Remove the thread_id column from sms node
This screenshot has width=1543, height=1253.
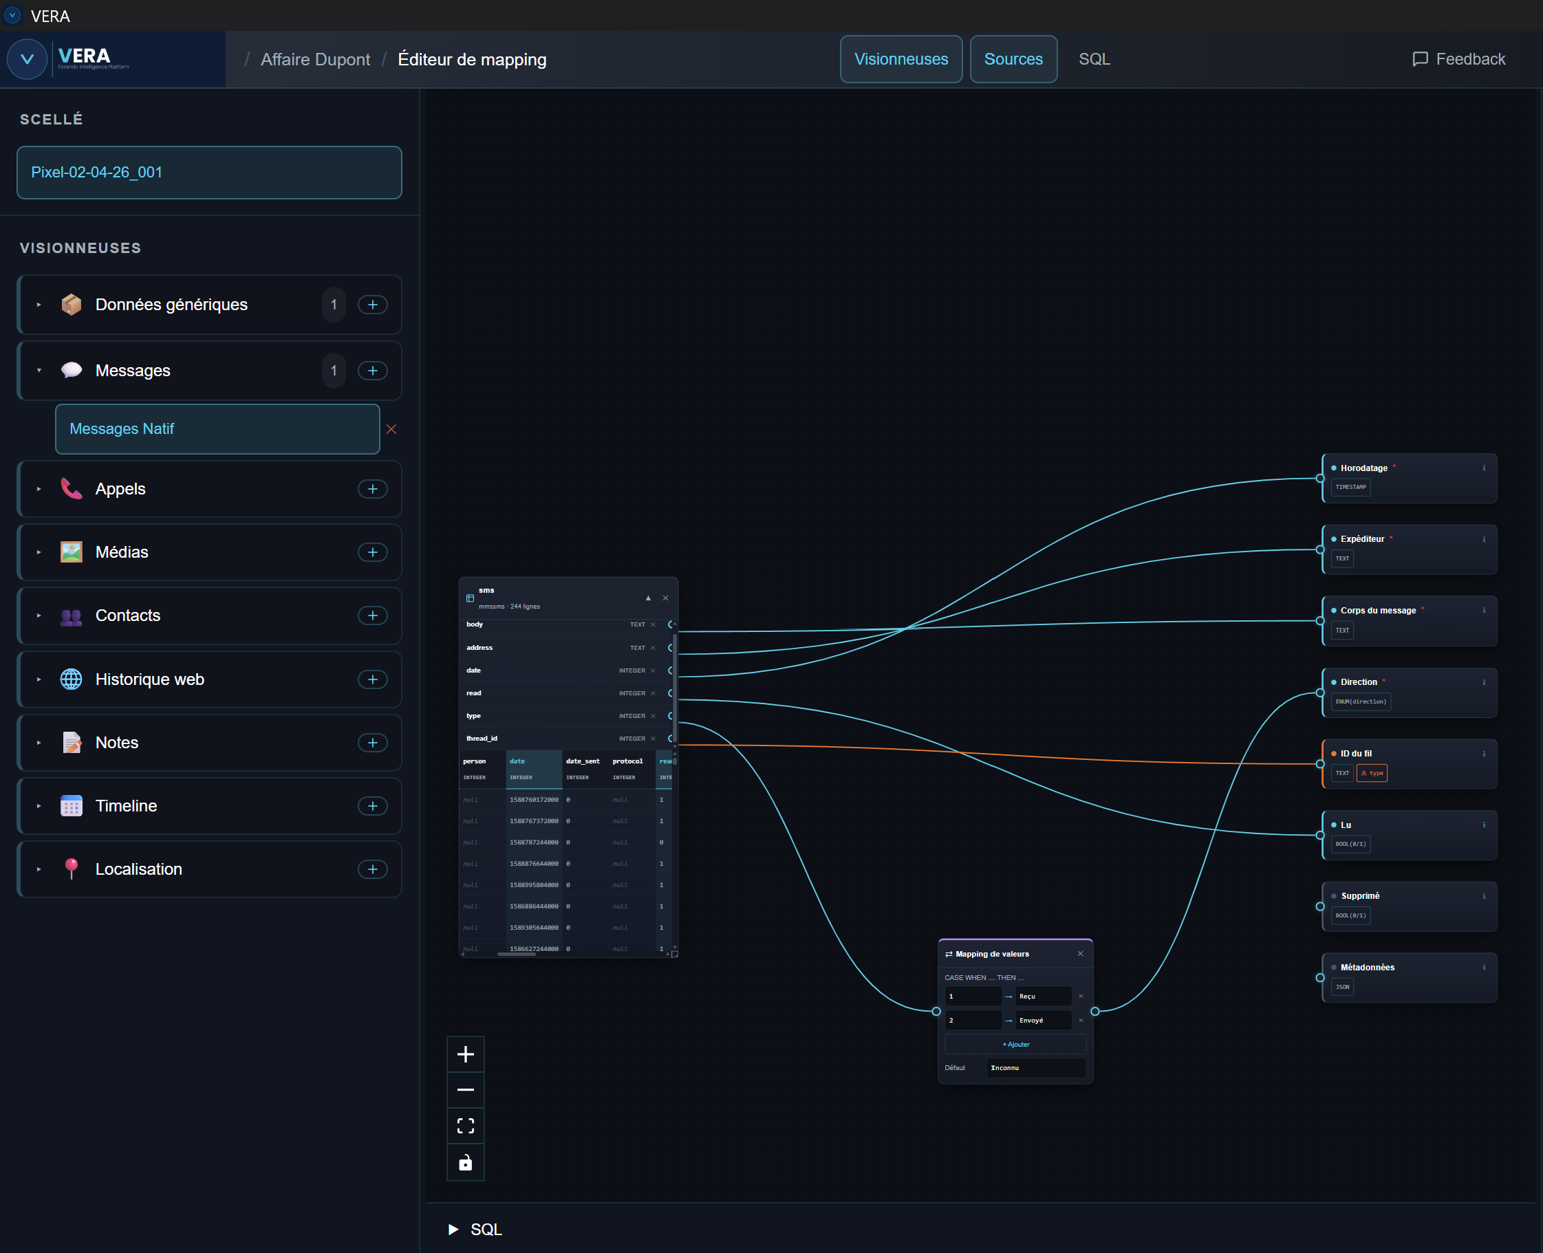point(653,739)
